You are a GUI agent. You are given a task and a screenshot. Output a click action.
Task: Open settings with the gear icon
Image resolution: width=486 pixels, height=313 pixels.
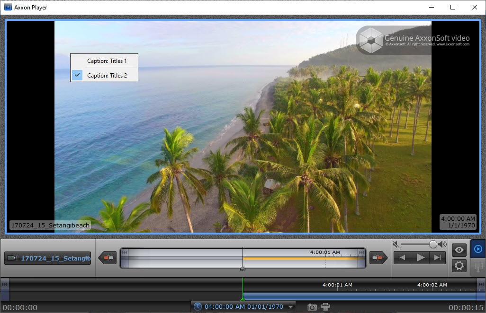pos(459,265)
